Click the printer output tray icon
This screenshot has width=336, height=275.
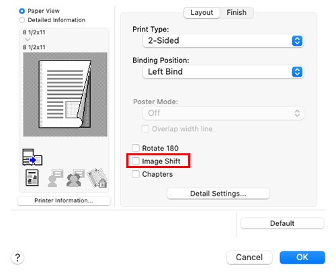32,157
